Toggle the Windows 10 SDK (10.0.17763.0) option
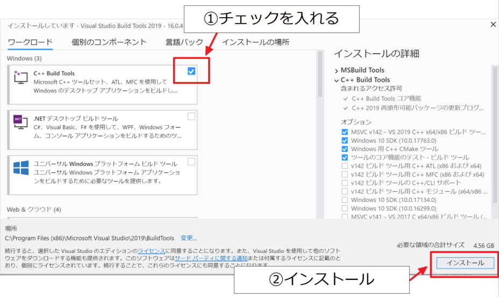The height and width of the screenshot is (297, 499). point(345,141)
